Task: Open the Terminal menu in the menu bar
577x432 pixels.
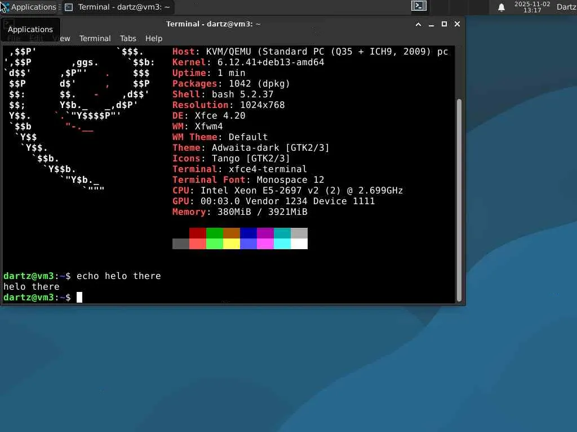Action: pos(95,39)
